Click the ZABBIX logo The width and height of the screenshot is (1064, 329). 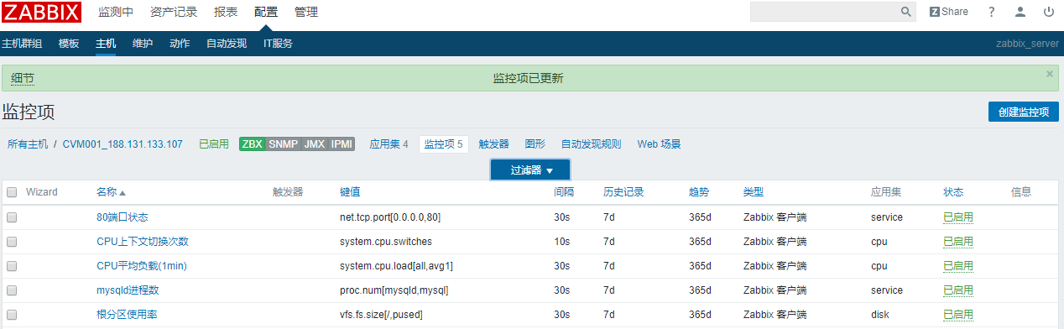point(41,13)
